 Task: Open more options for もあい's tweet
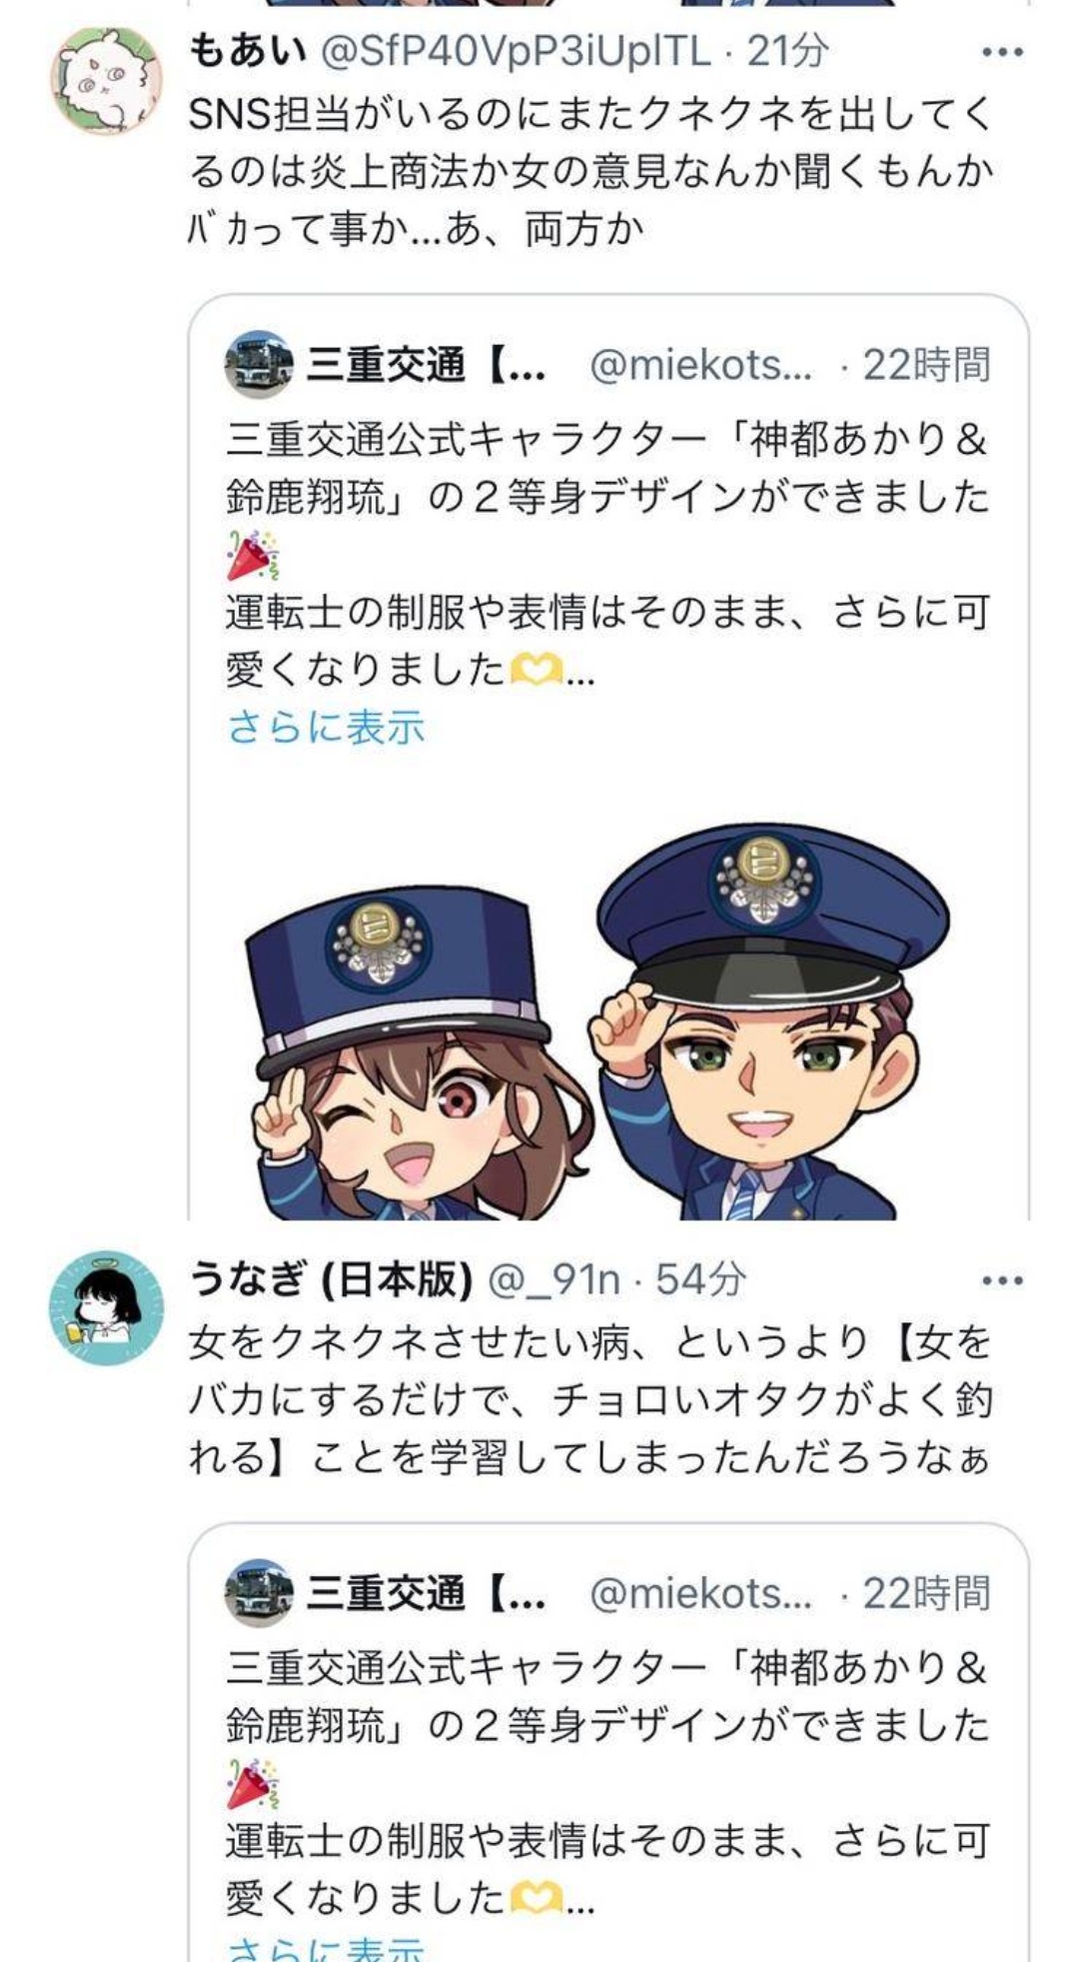coord(1002,52)
